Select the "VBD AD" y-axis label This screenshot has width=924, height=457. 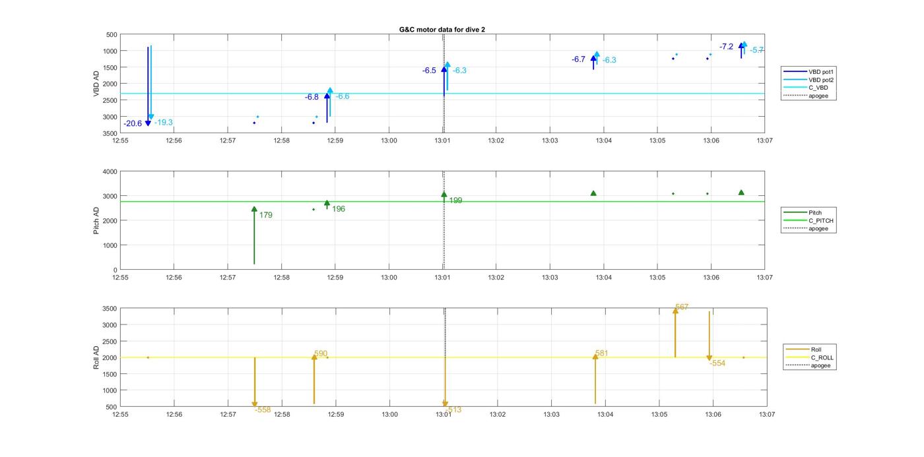(96, 84)
